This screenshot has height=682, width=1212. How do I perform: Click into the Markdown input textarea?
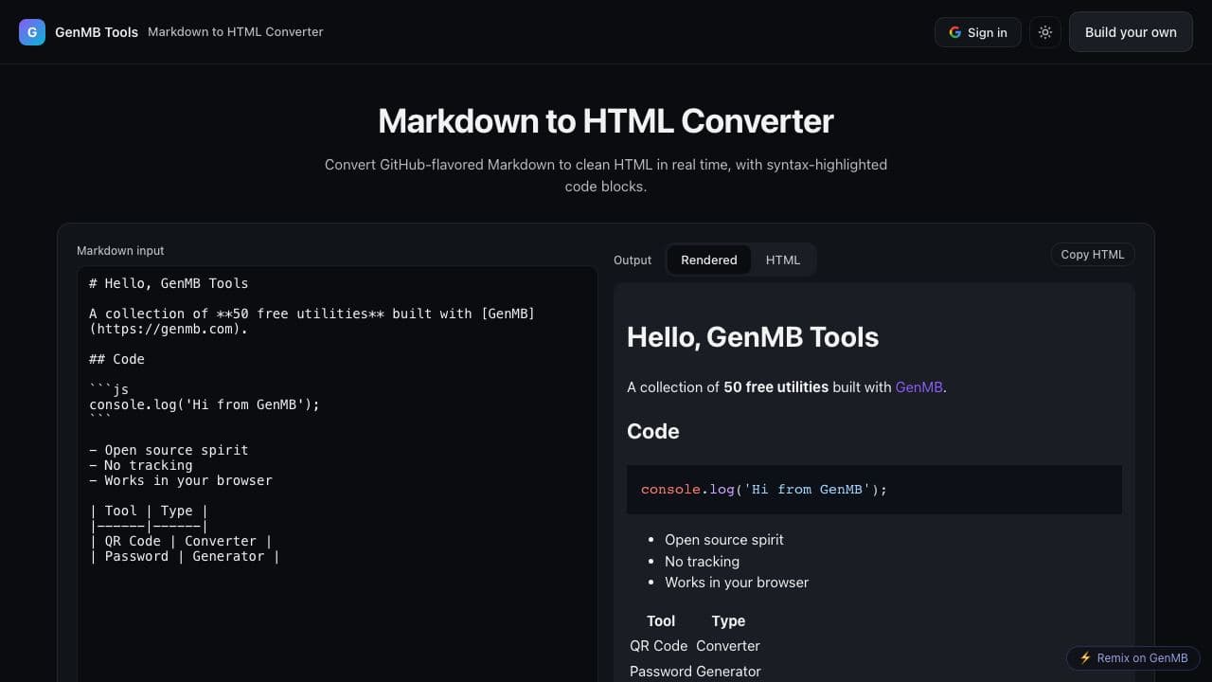337,474
